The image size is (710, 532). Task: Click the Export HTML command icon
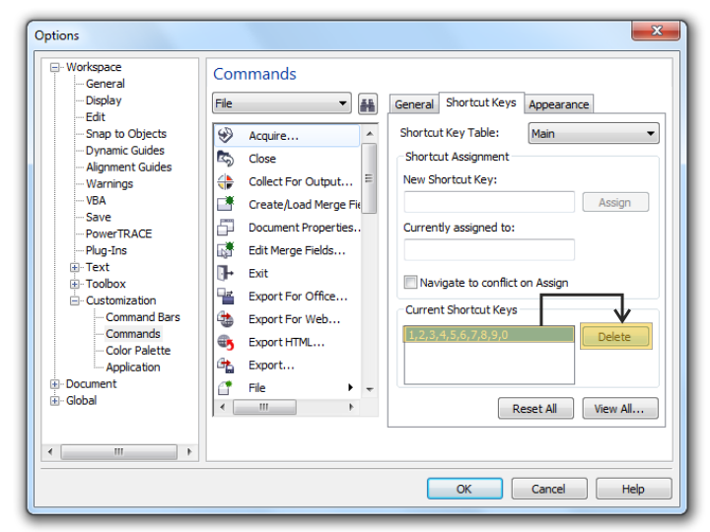click(226, 342)
